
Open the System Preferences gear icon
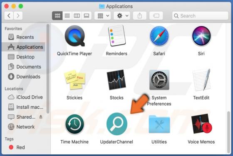coord(159,80)
